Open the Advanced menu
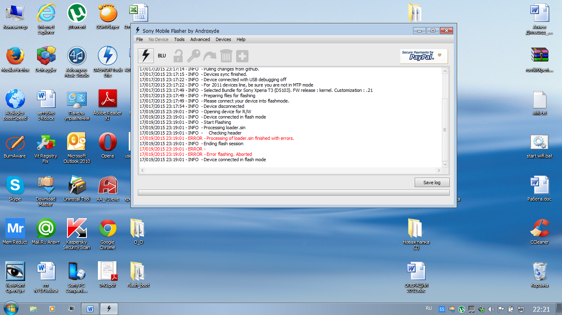 pyautogui.click(x=200, y=39)
